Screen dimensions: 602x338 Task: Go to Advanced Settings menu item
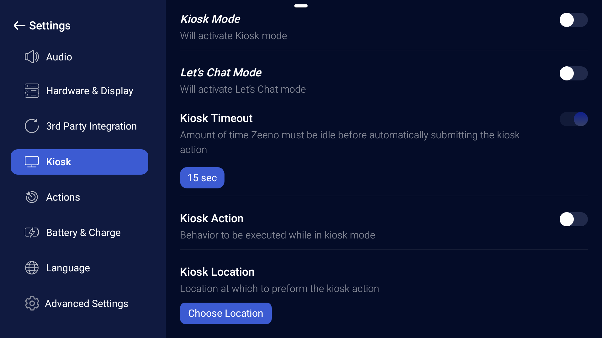tap(87, 304)
